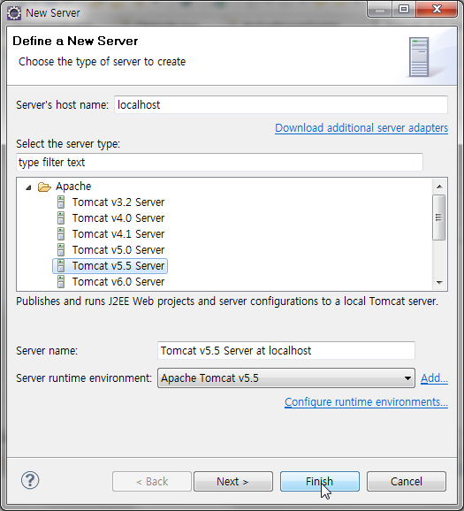Click the Finish button
The height and width of the screenshot is (511, 464).
click(320, 481)
